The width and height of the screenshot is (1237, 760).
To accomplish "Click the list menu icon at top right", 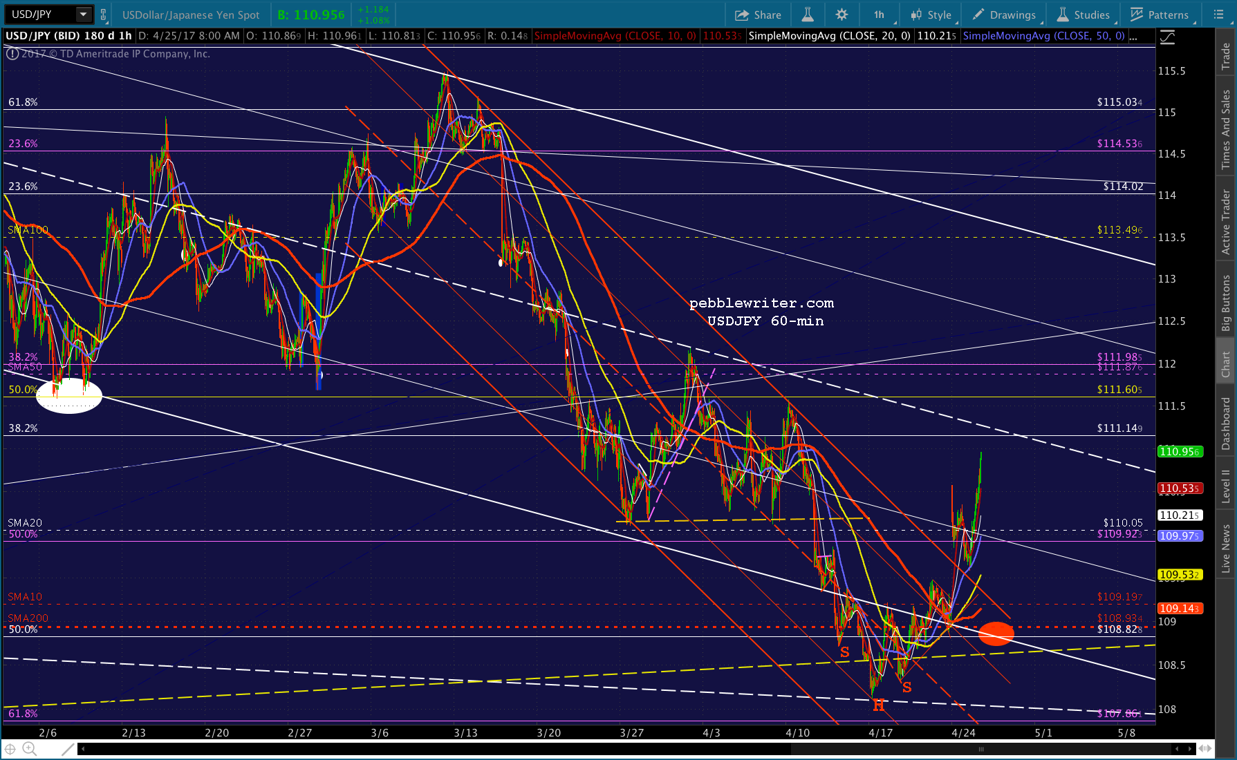I will (x=1218, y=15).
